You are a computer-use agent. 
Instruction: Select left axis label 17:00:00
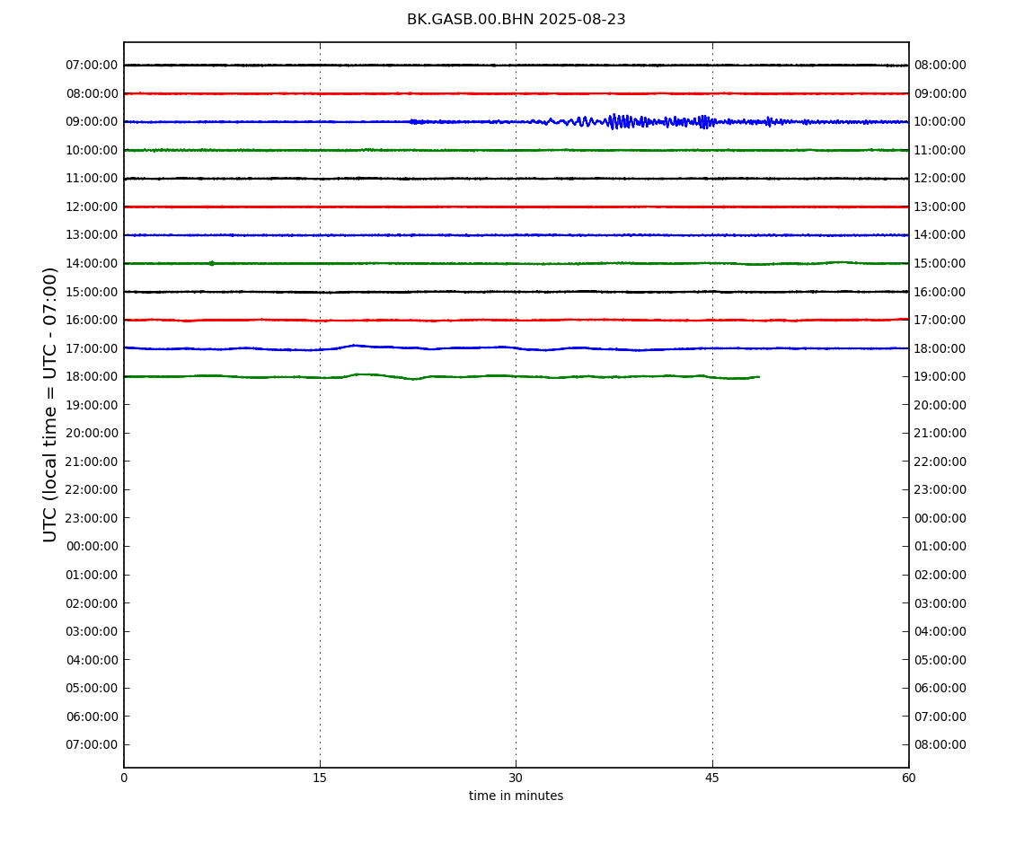pyautogui.click(x=93, y=348)
